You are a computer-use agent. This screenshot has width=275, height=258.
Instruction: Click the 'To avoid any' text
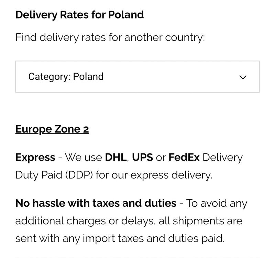(217, 203)
